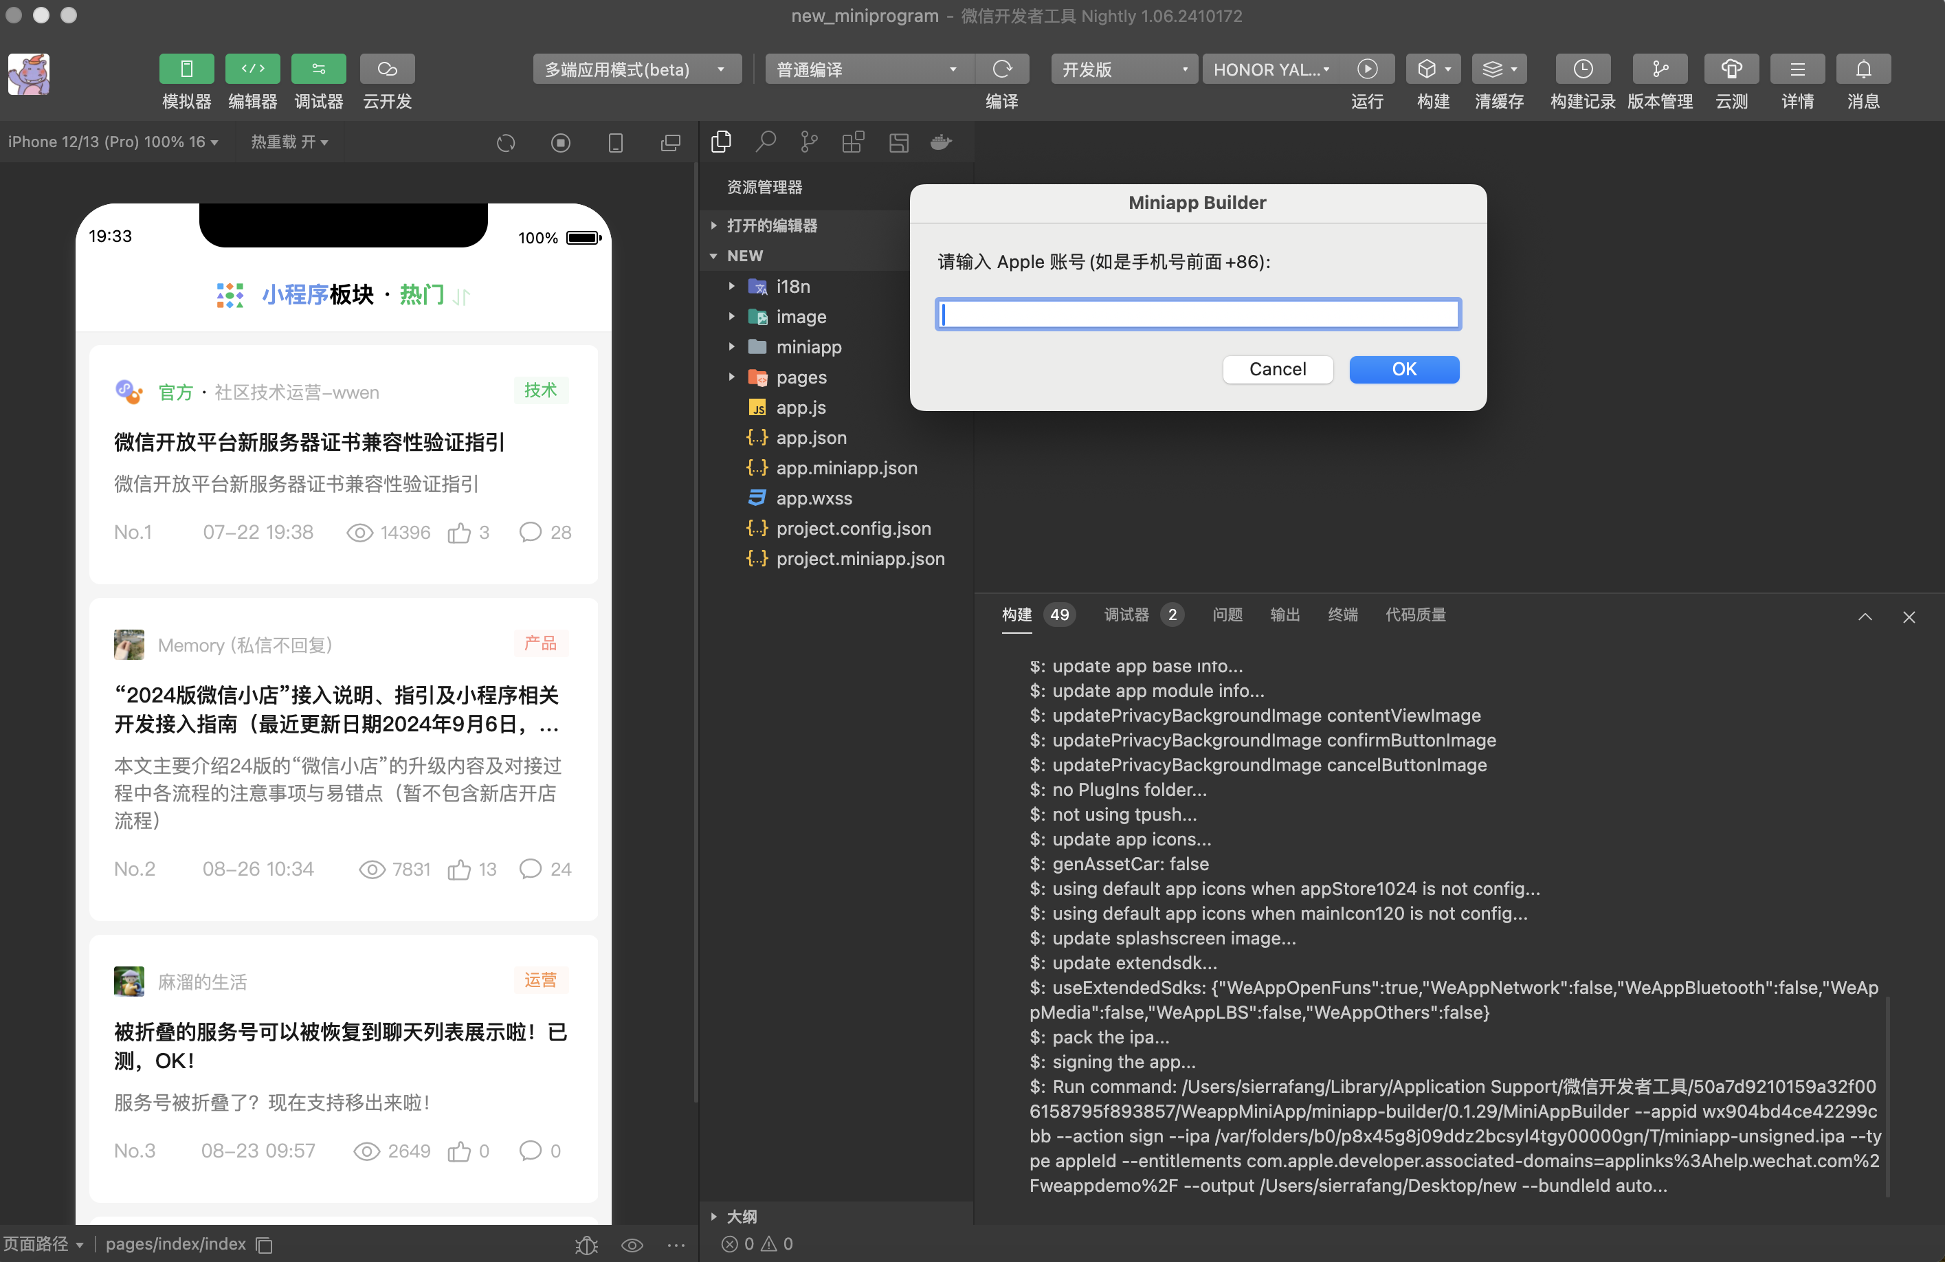Open the HONOR YAL device dropdown

click(x=1271, y=69)
